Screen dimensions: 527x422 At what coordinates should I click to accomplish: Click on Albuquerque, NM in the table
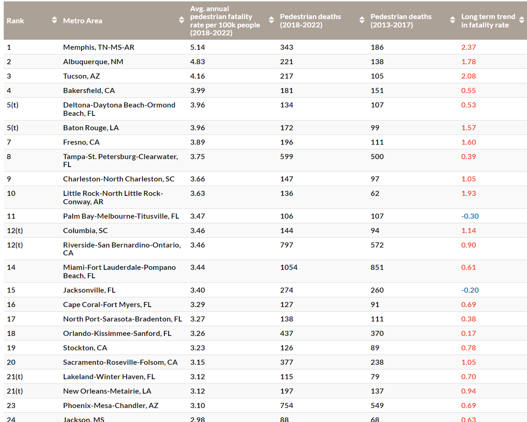click(93, 61)
